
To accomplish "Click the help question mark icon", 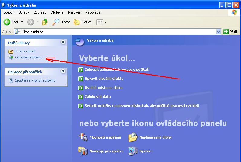I will (x=11, y=80).
